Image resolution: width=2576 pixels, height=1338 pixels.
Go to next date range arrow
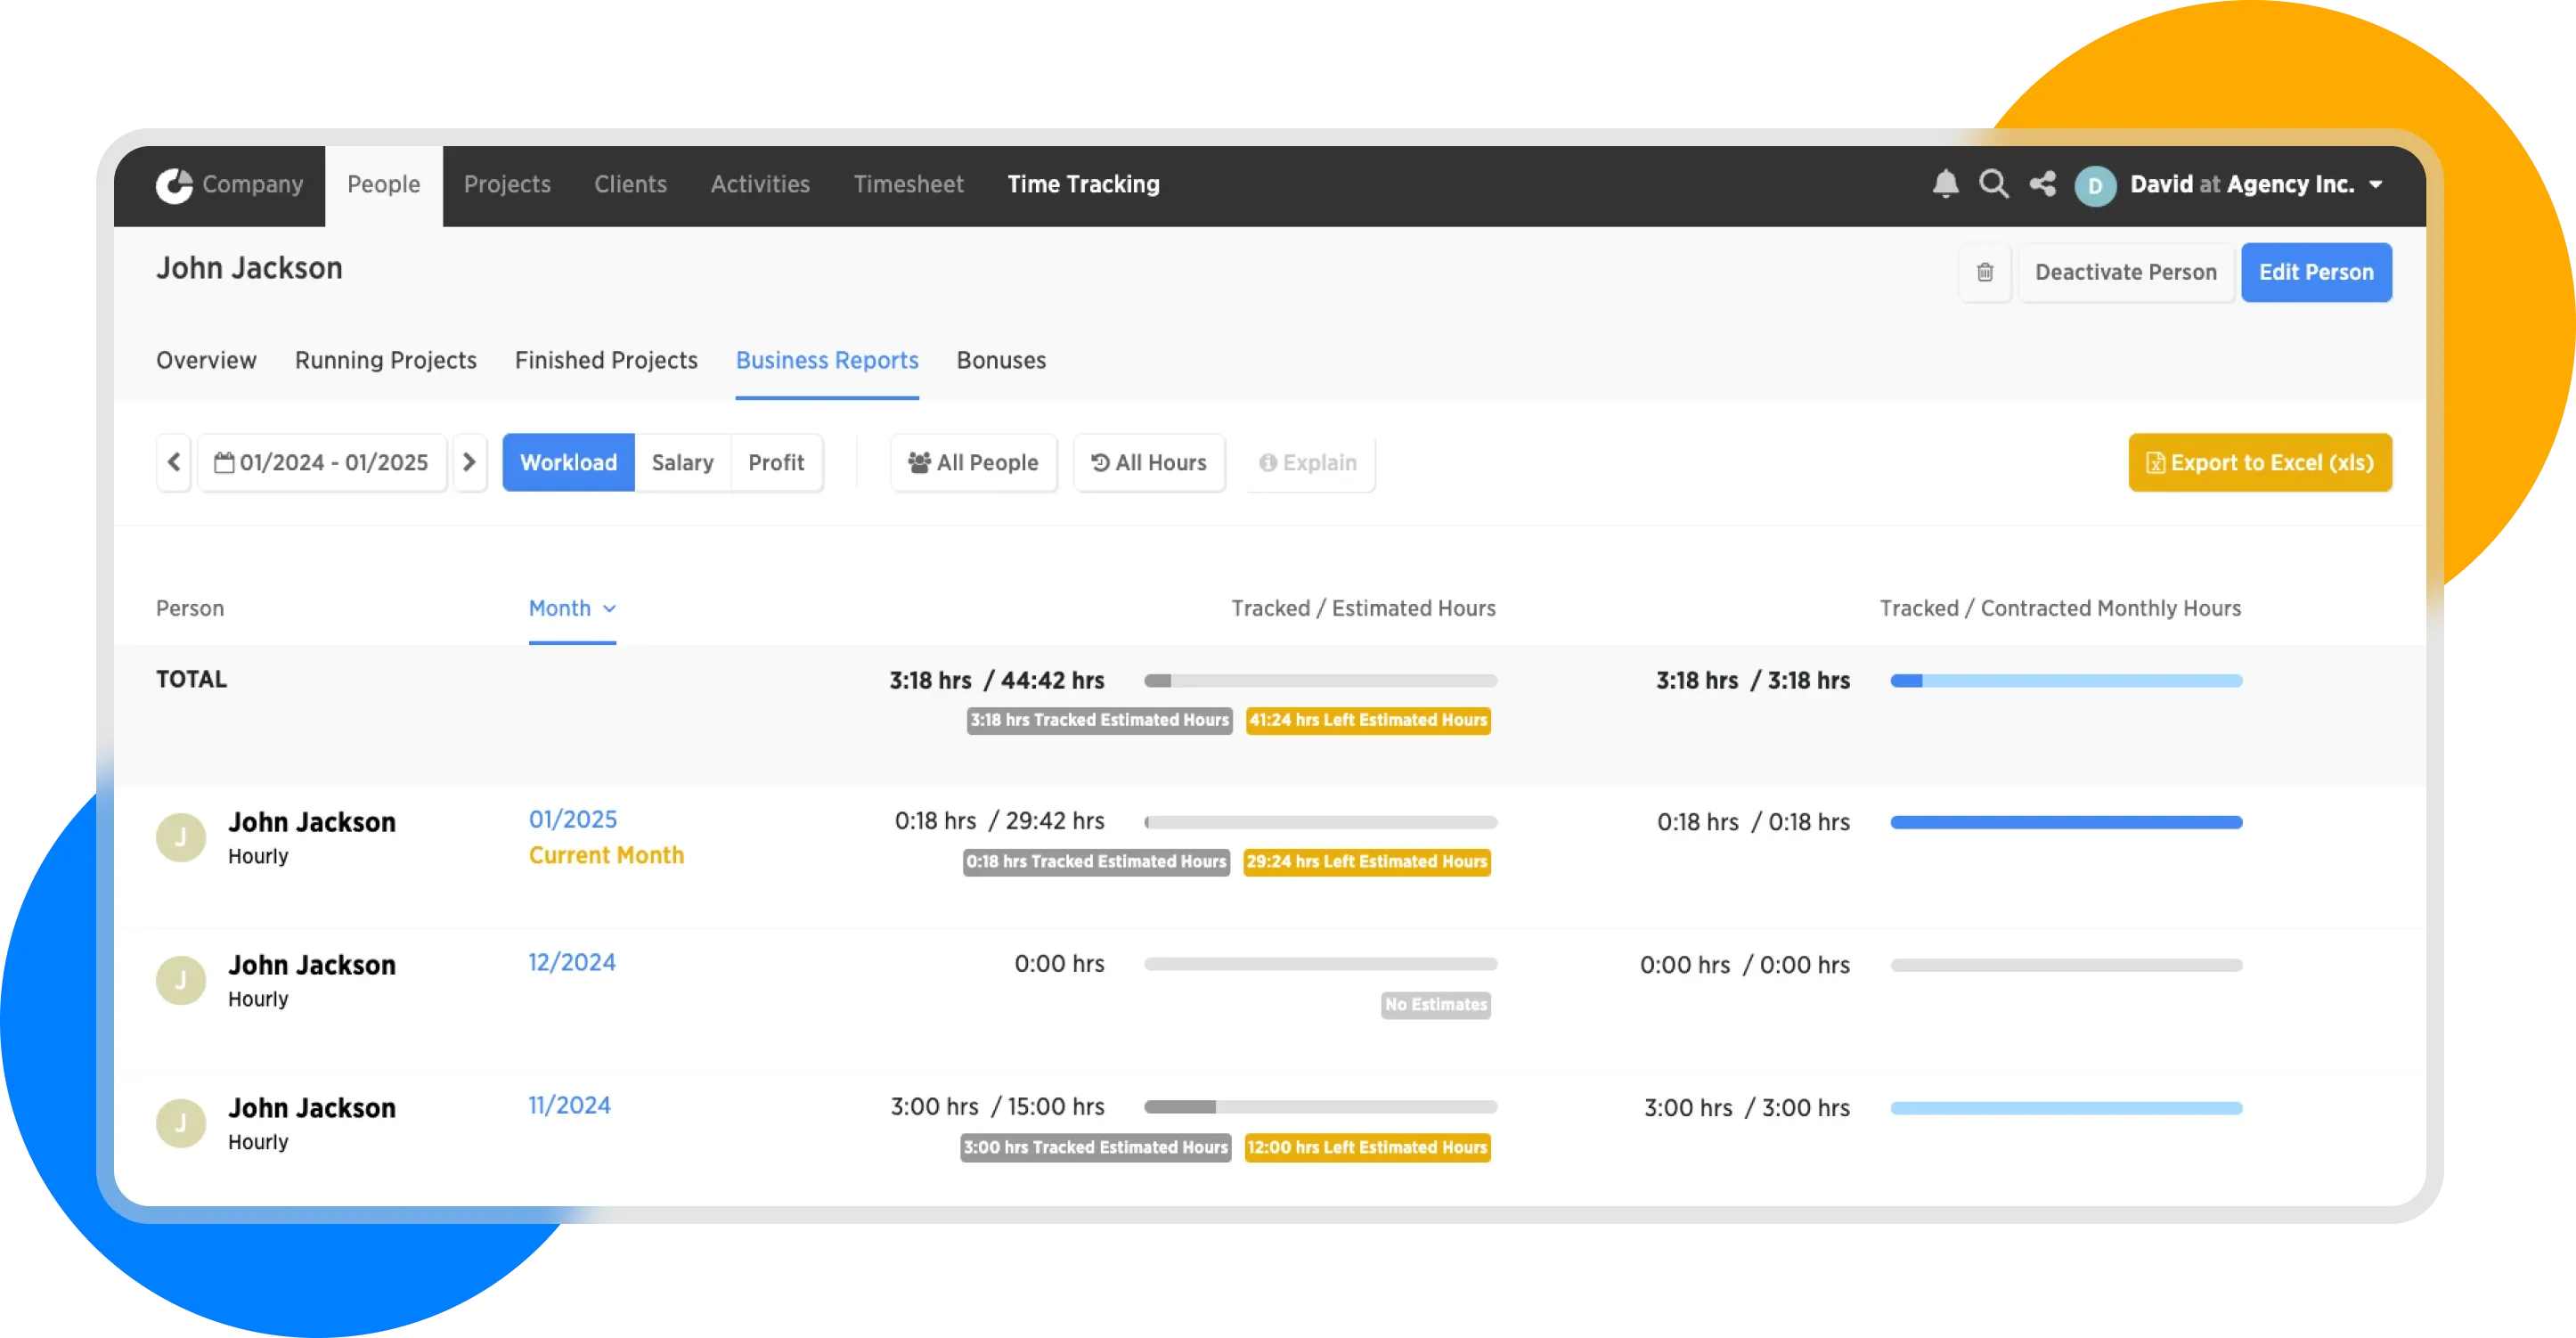tap(469, 462)
